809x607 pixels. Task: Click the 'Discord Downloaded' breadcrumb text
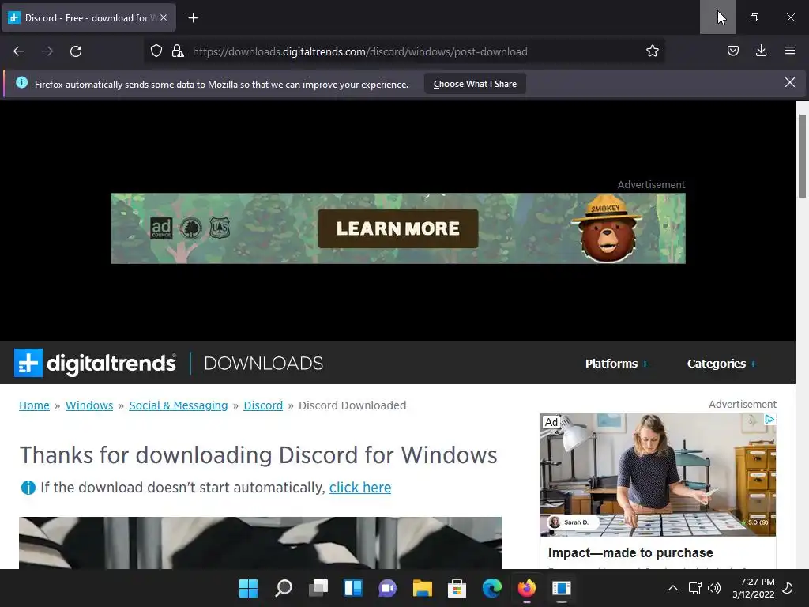pyautogui.click(x=352, y=405)
